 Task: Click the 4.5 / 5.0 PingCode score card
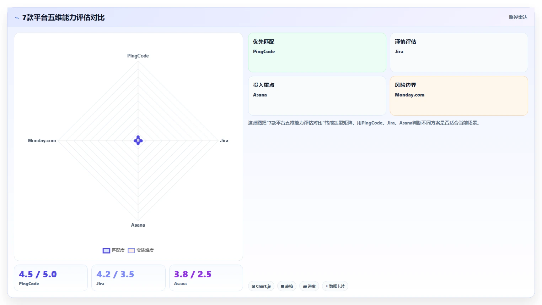pos(51,278)
